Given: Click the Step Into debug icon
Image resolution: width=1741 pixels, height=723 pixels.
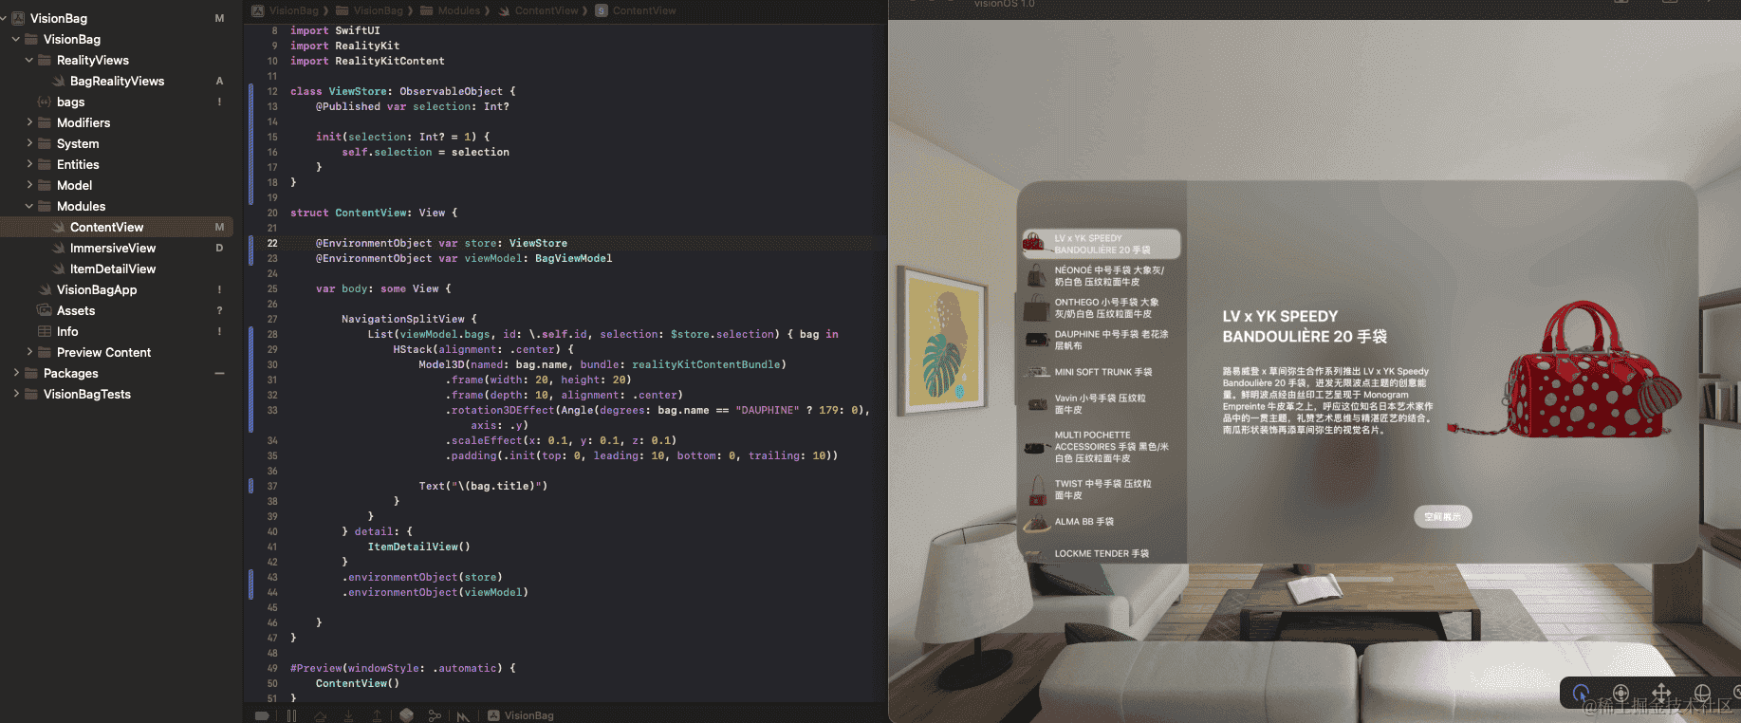Looking at the screenshot, I should 349,715.
